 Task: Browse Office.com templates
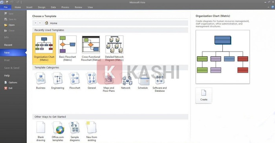coord(58,132)
